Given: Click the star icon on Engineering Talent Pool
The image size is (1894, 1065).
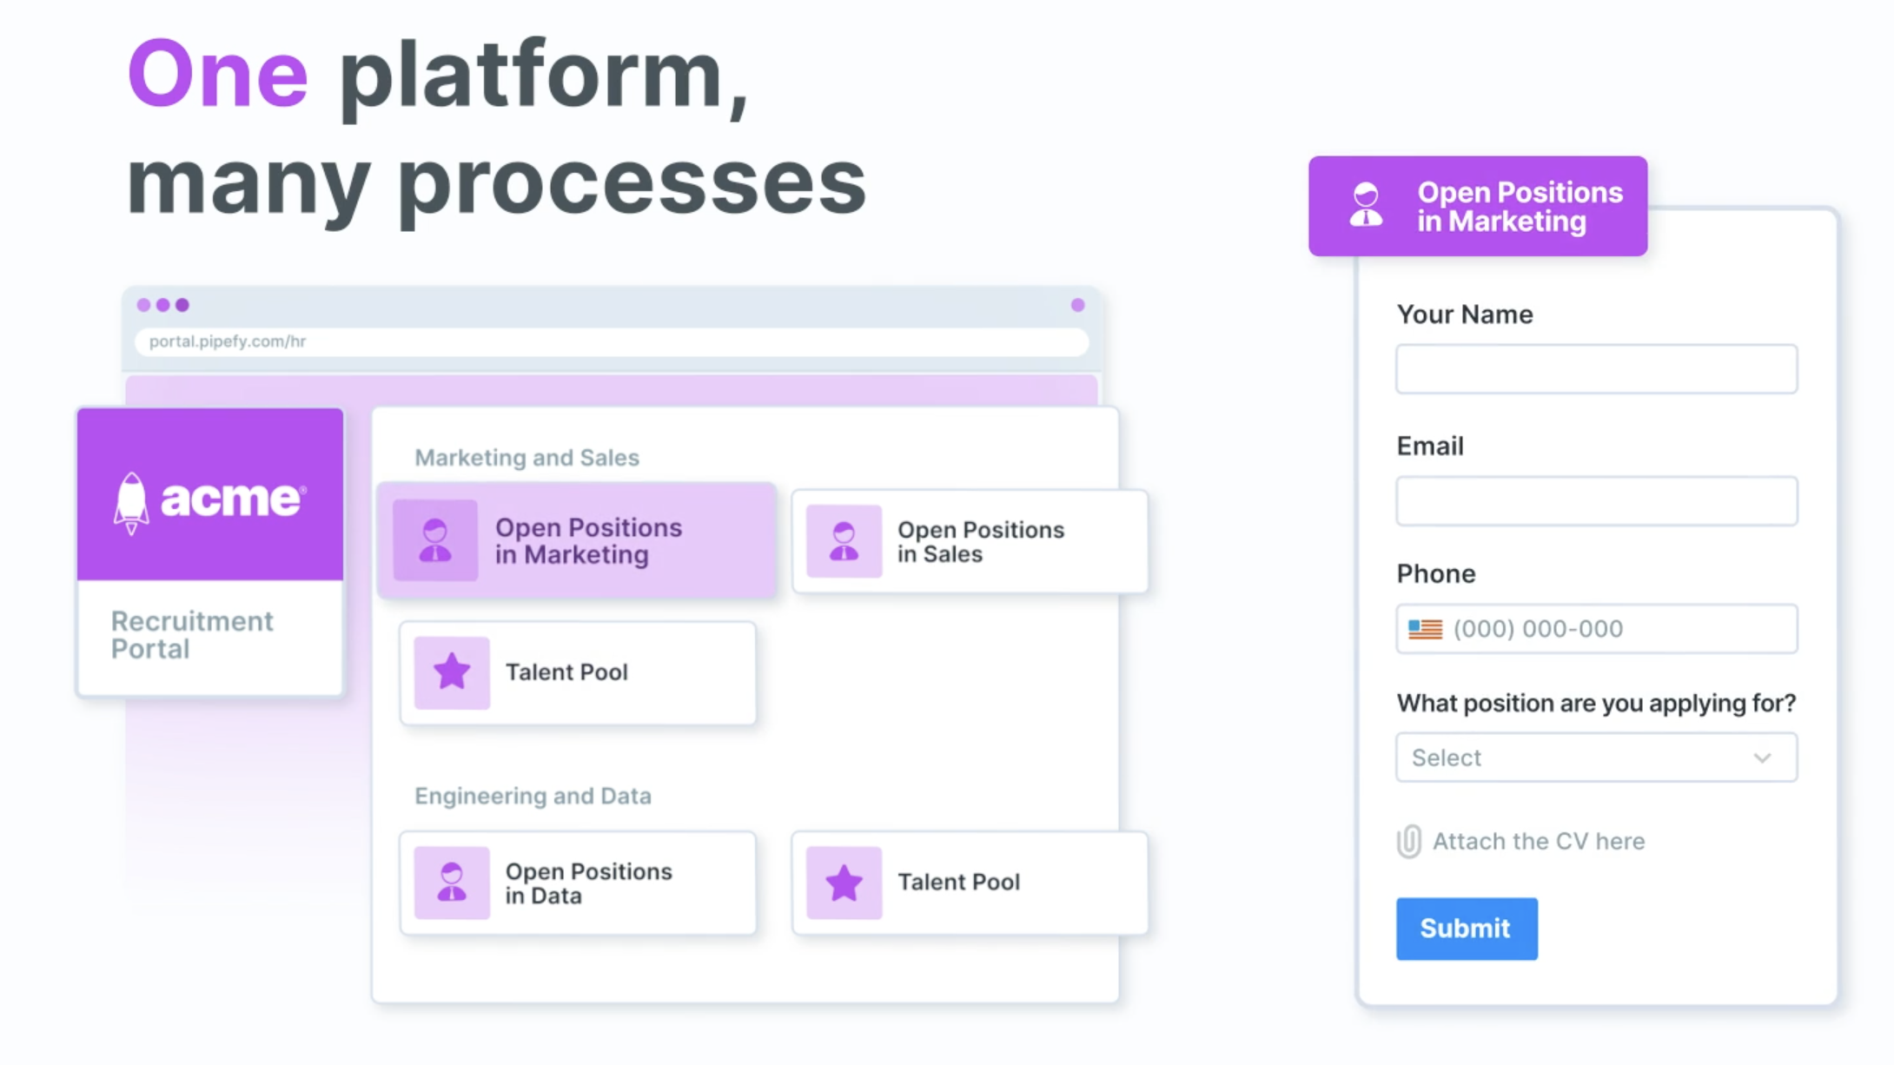Looking at the screenshot, I should (x=844, y=883).
